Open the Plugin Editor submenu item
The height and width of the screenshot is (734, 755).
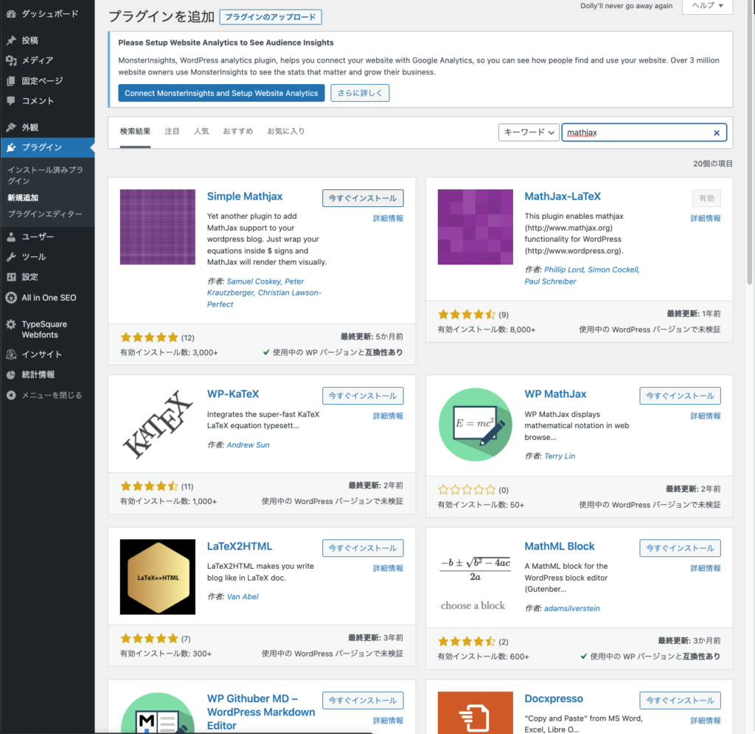45,214
